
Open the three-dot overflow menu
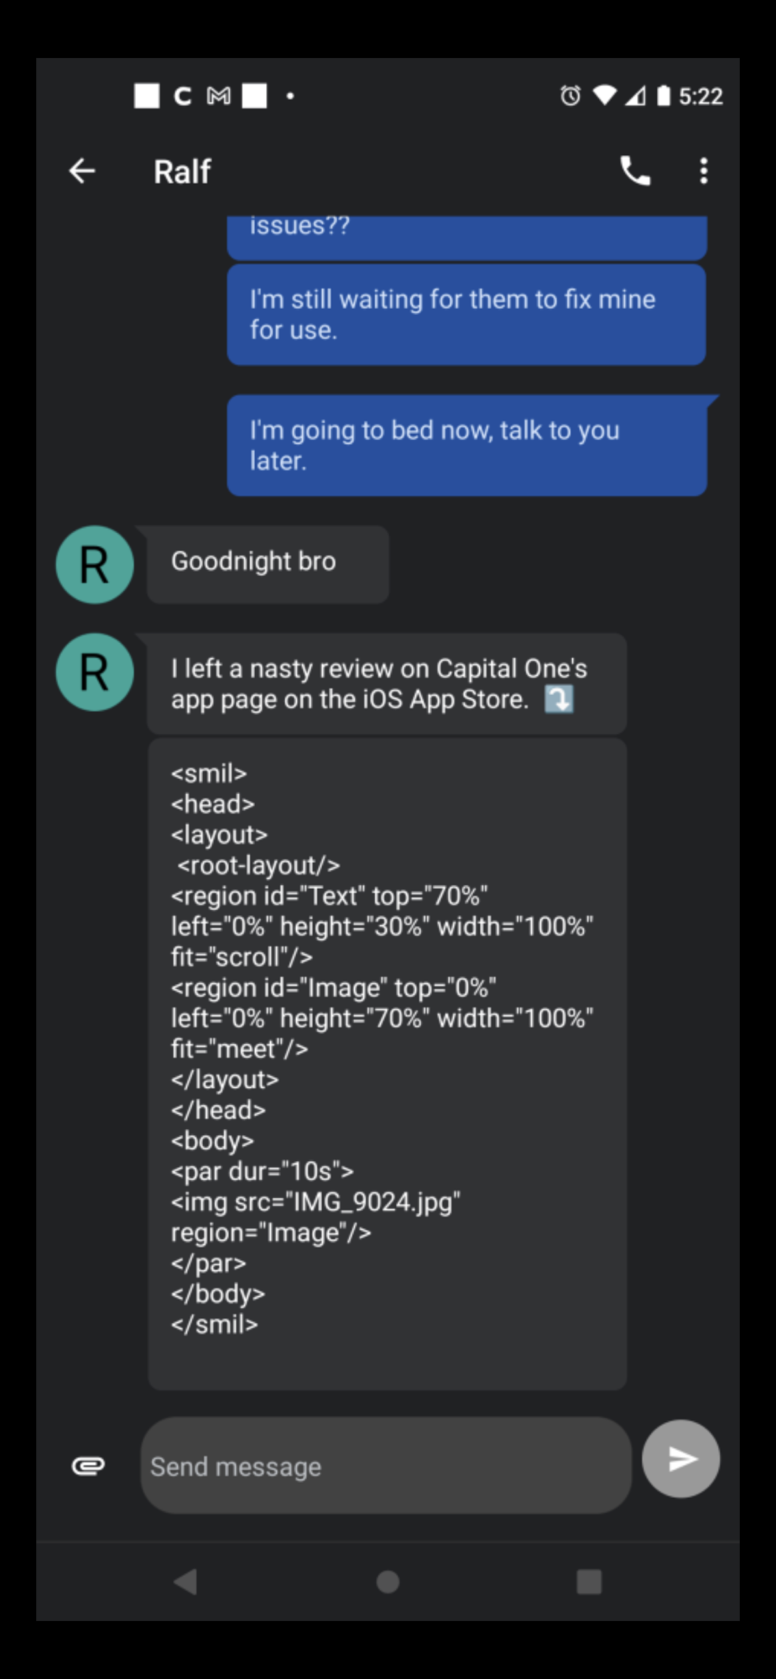(704, 171)
